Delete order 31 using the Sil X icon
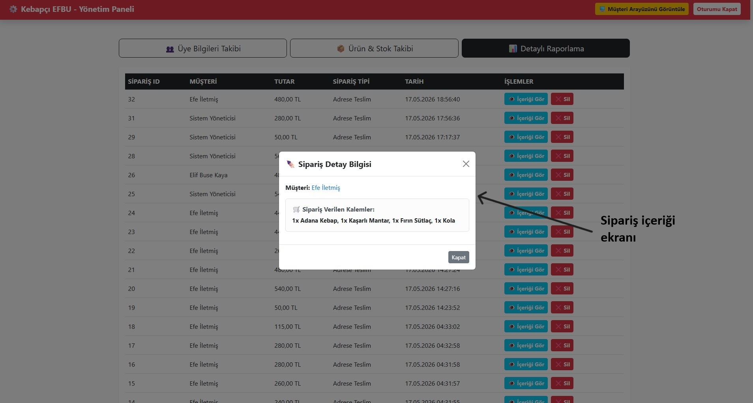The height and width of the screenshot is (403, 753). [558, 118]
